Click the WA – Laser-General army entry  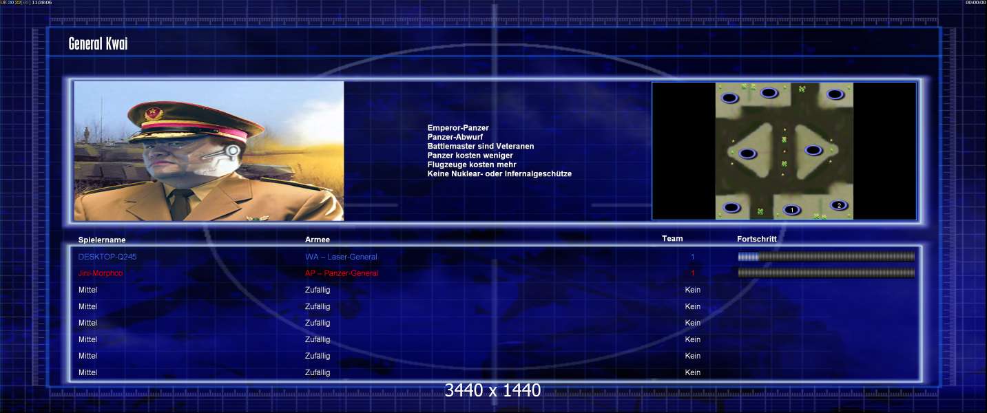[341, 257]
